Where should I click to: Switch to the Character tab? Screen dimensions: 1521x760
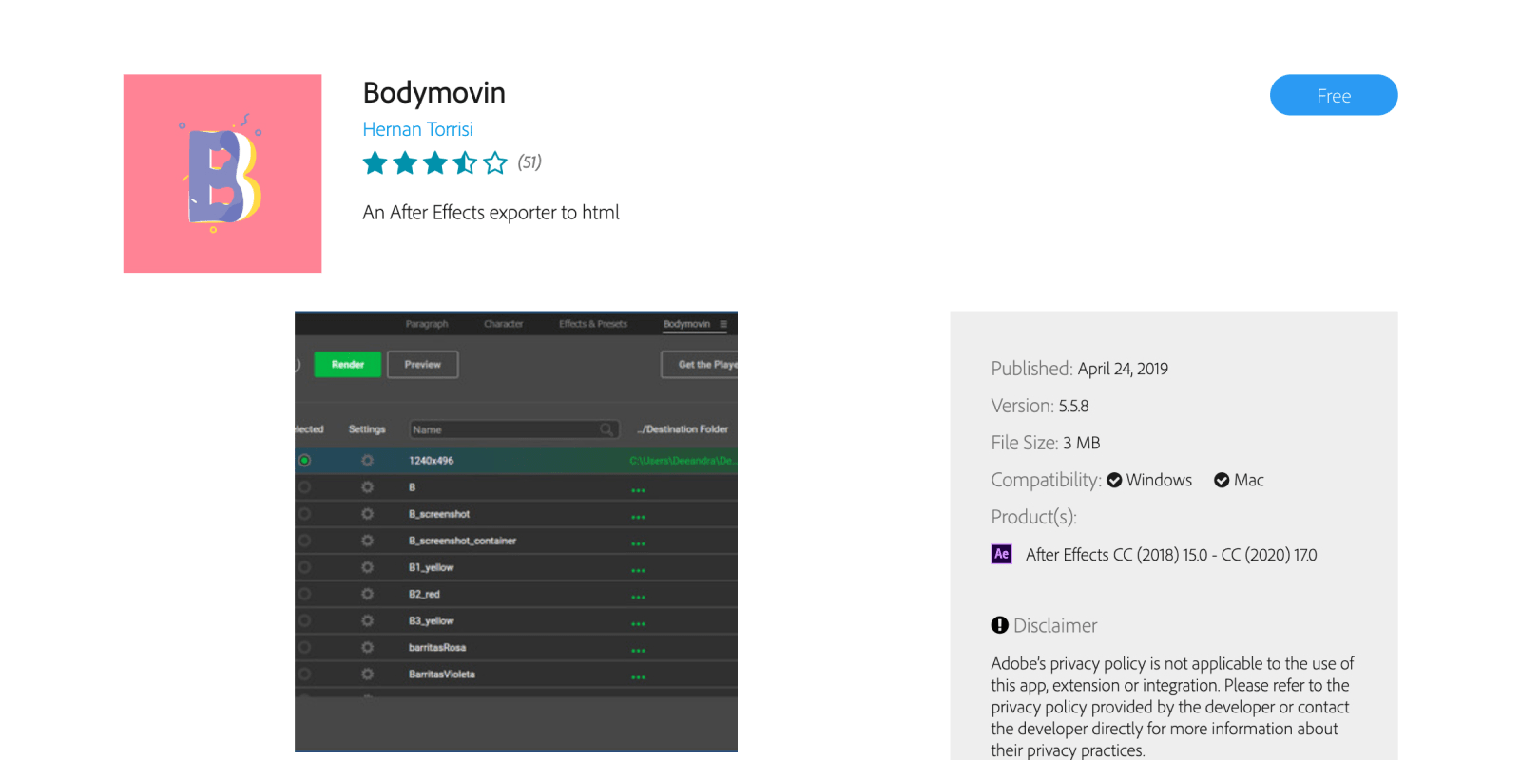click(x=503, y=324)
